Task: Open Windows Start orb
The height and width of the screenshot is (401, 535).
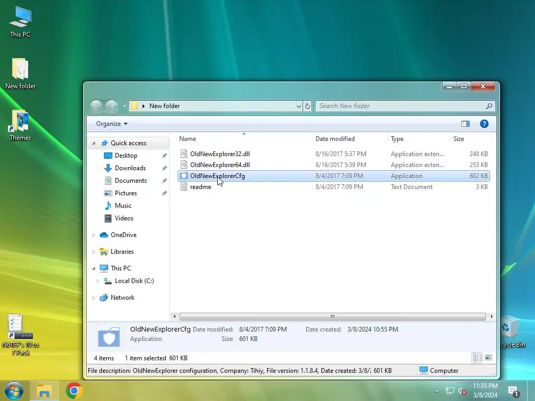Action: pyautogui.click(x=14, y=391)
